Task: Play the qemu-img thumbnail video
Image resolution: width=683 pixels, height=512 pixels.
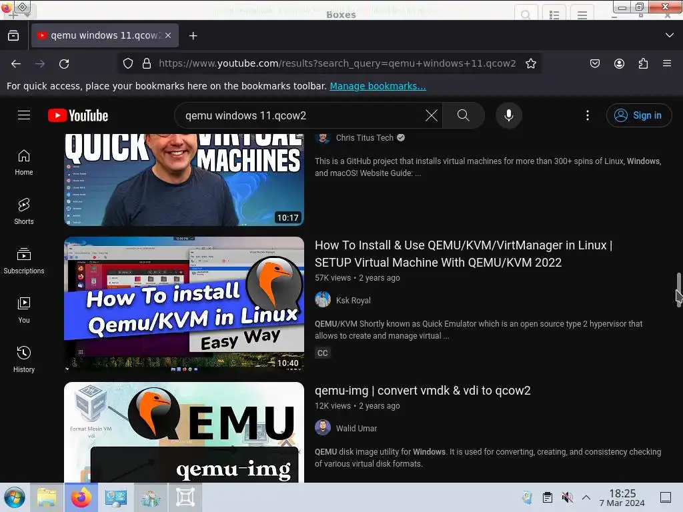Action: coord(184,432)
